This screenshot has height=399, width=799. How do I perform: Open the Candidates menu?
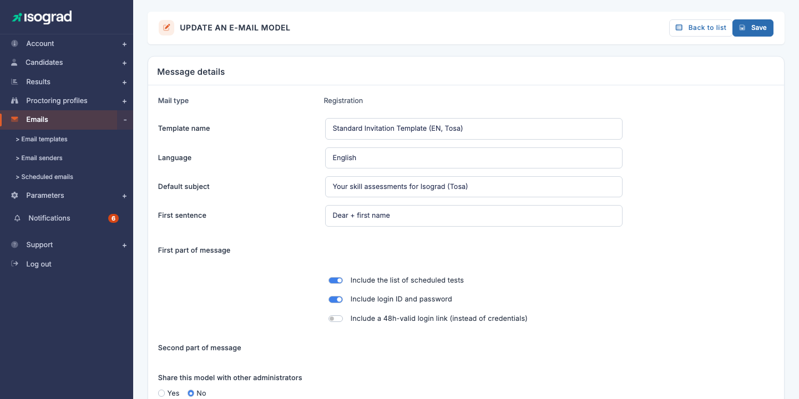[44, 62]
